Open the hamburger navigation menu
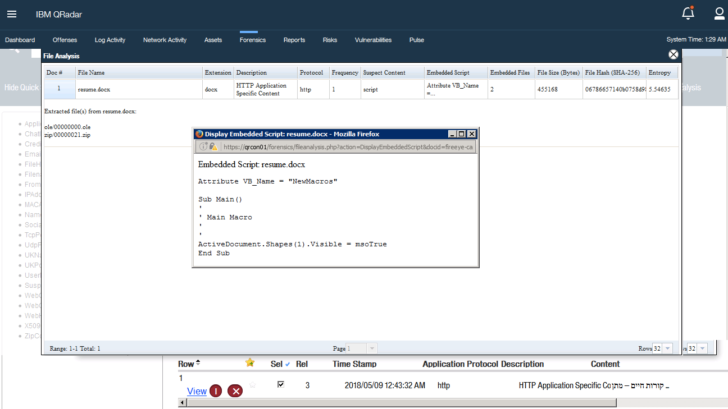The height and width of the screenshot is (409, 728). pyautogui.click(x=12, y=14)
